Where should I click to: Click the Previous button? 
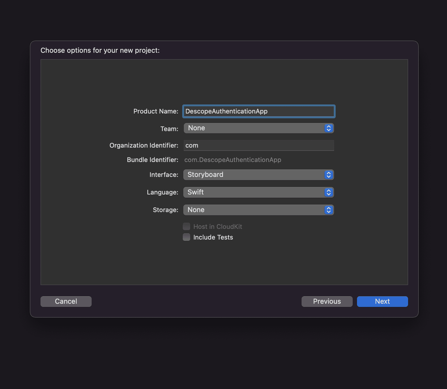[327, 301]
